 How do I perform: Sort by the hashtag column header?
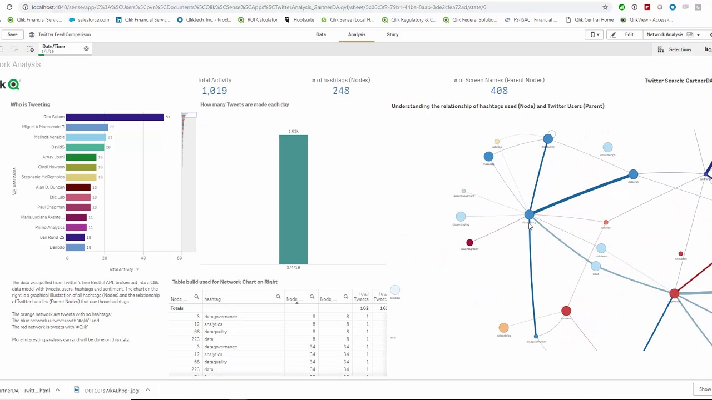(x=212, y=299)
